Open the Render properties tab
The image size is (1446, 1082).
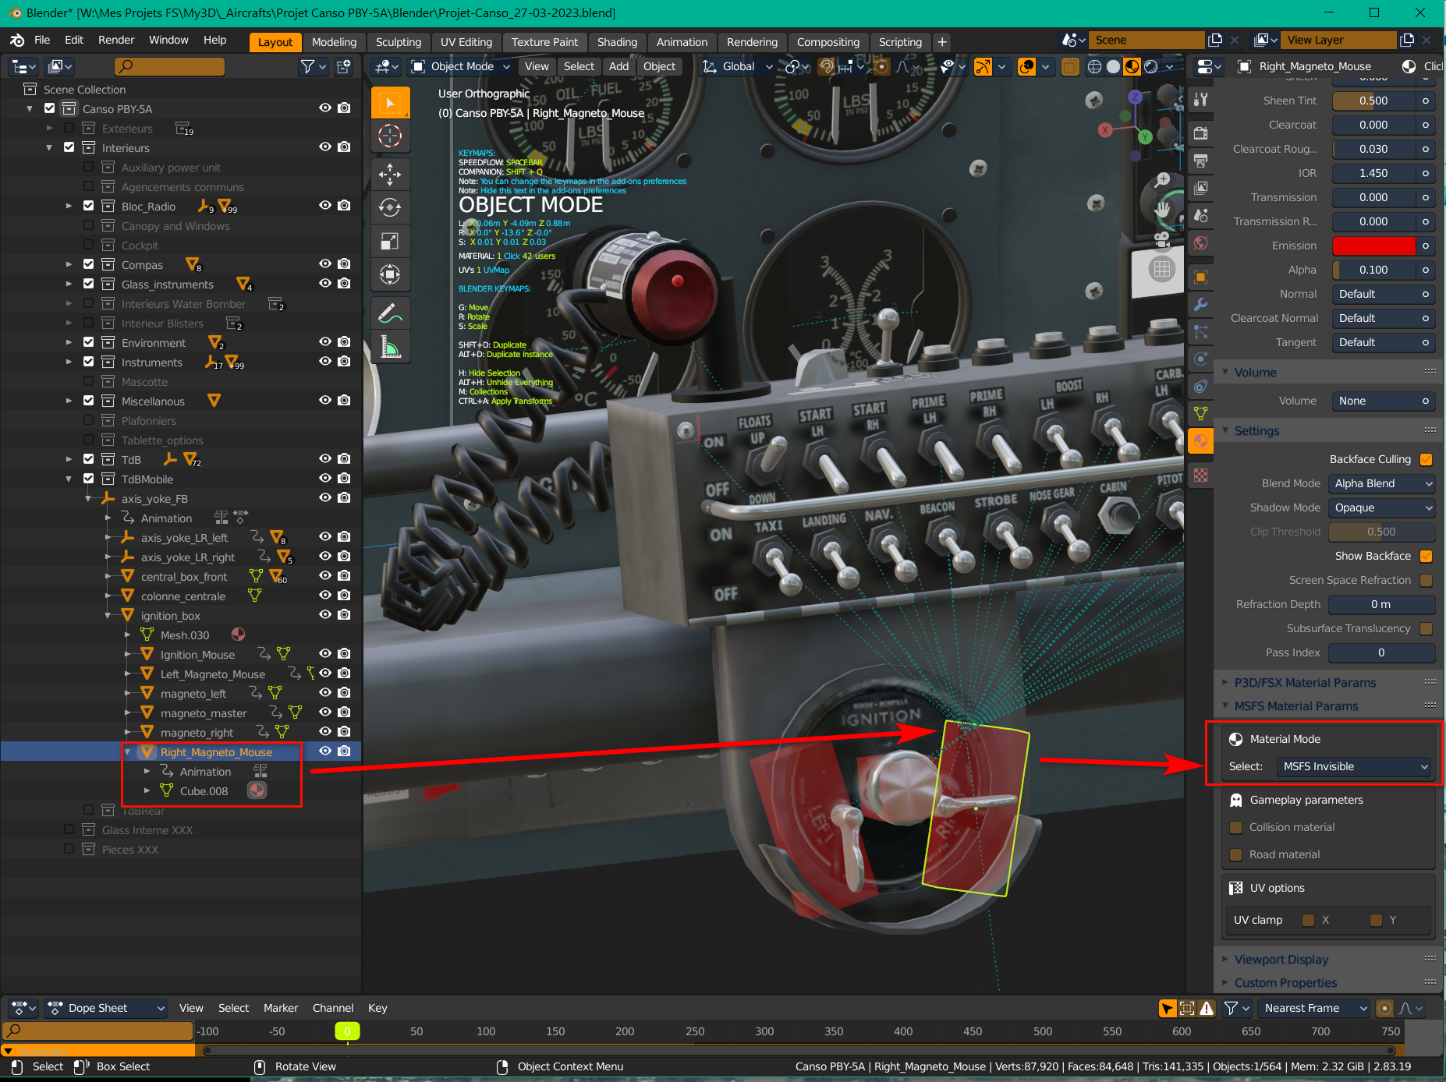pyautogui.click(x=1201, y=133)
